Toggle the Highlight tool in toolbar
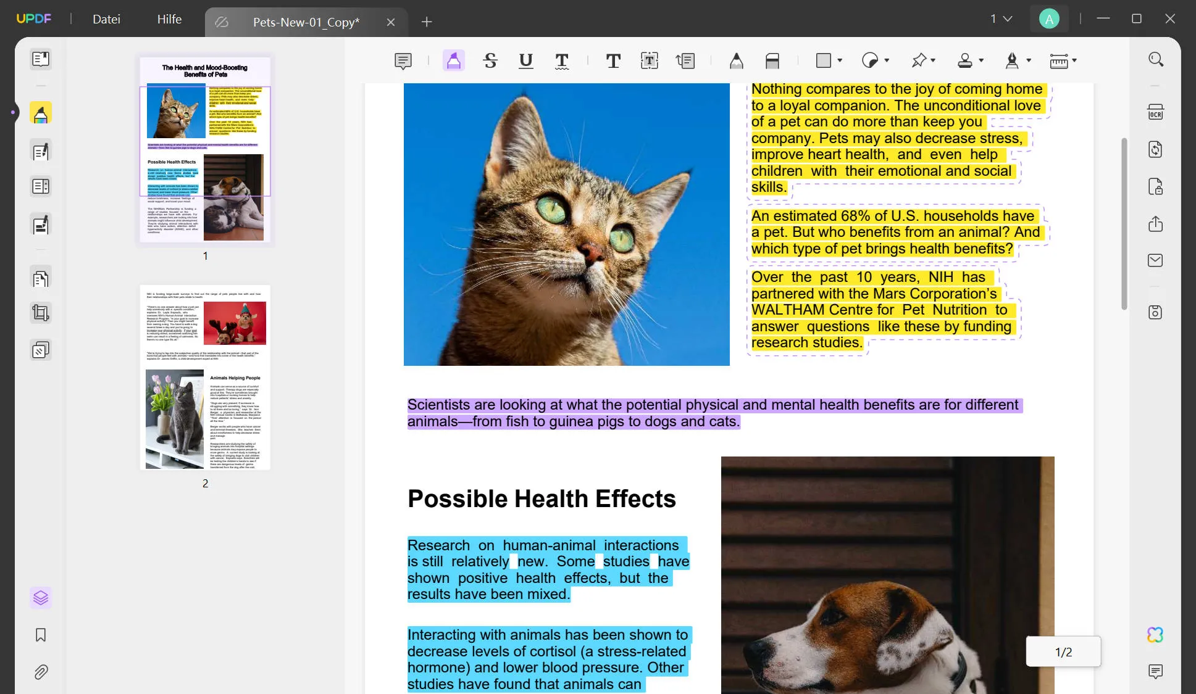Viewport: 1196px width, 694px height. [454, 60]
